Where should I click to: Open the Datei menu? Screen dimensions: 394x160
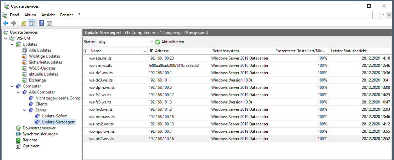click(14, 15)
